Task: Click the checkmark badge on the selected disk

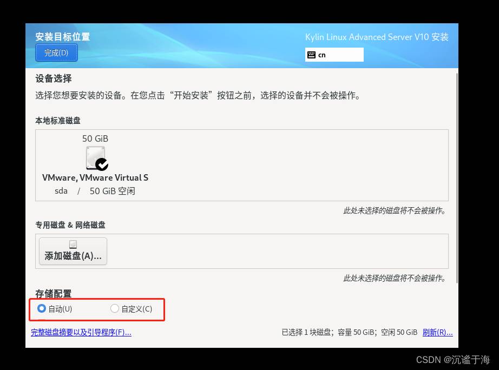Action: pyautogui.click(x=101, y=164)
